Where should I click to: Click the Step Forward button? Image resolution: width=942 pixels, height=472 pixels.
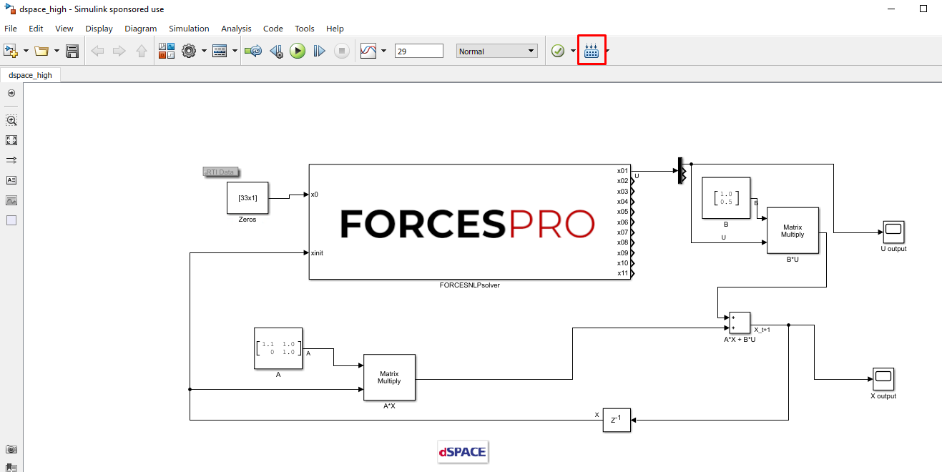(x=320, y=51)
